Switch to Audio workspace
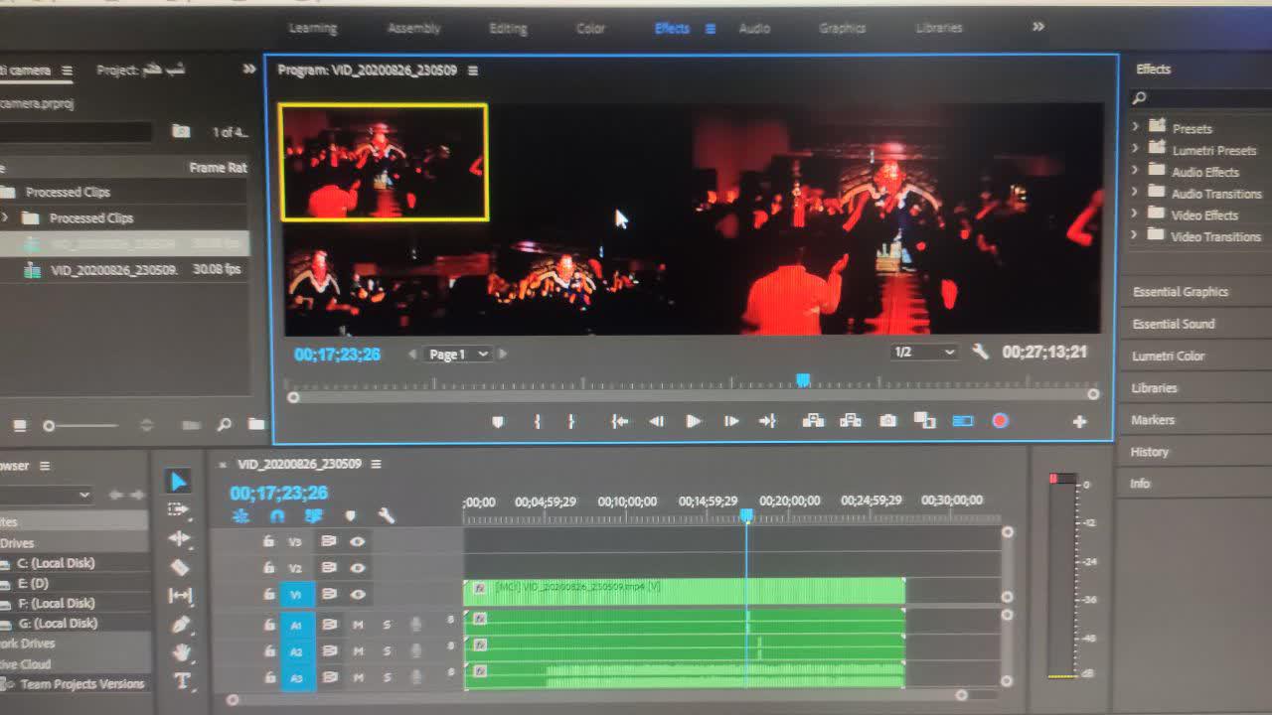Image resolution: width=1272 pixels, height=715 pixels. tap(754, 28)
